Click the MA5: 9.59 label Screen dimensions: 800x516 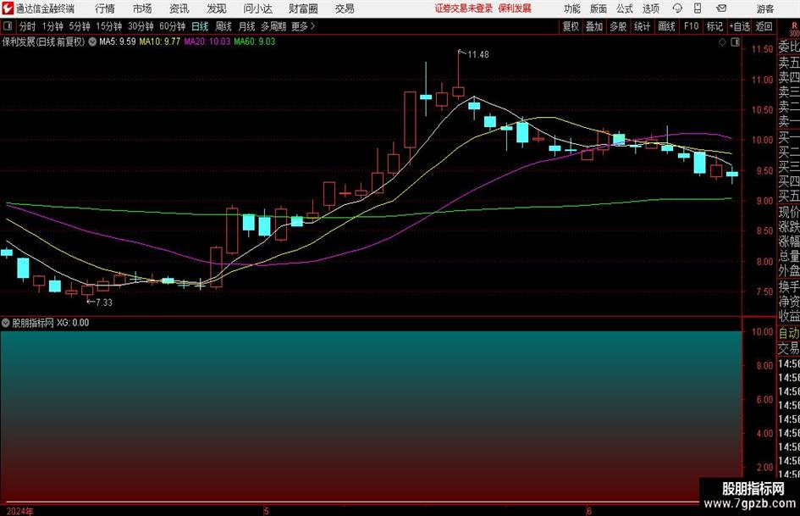tap(118, 42)
